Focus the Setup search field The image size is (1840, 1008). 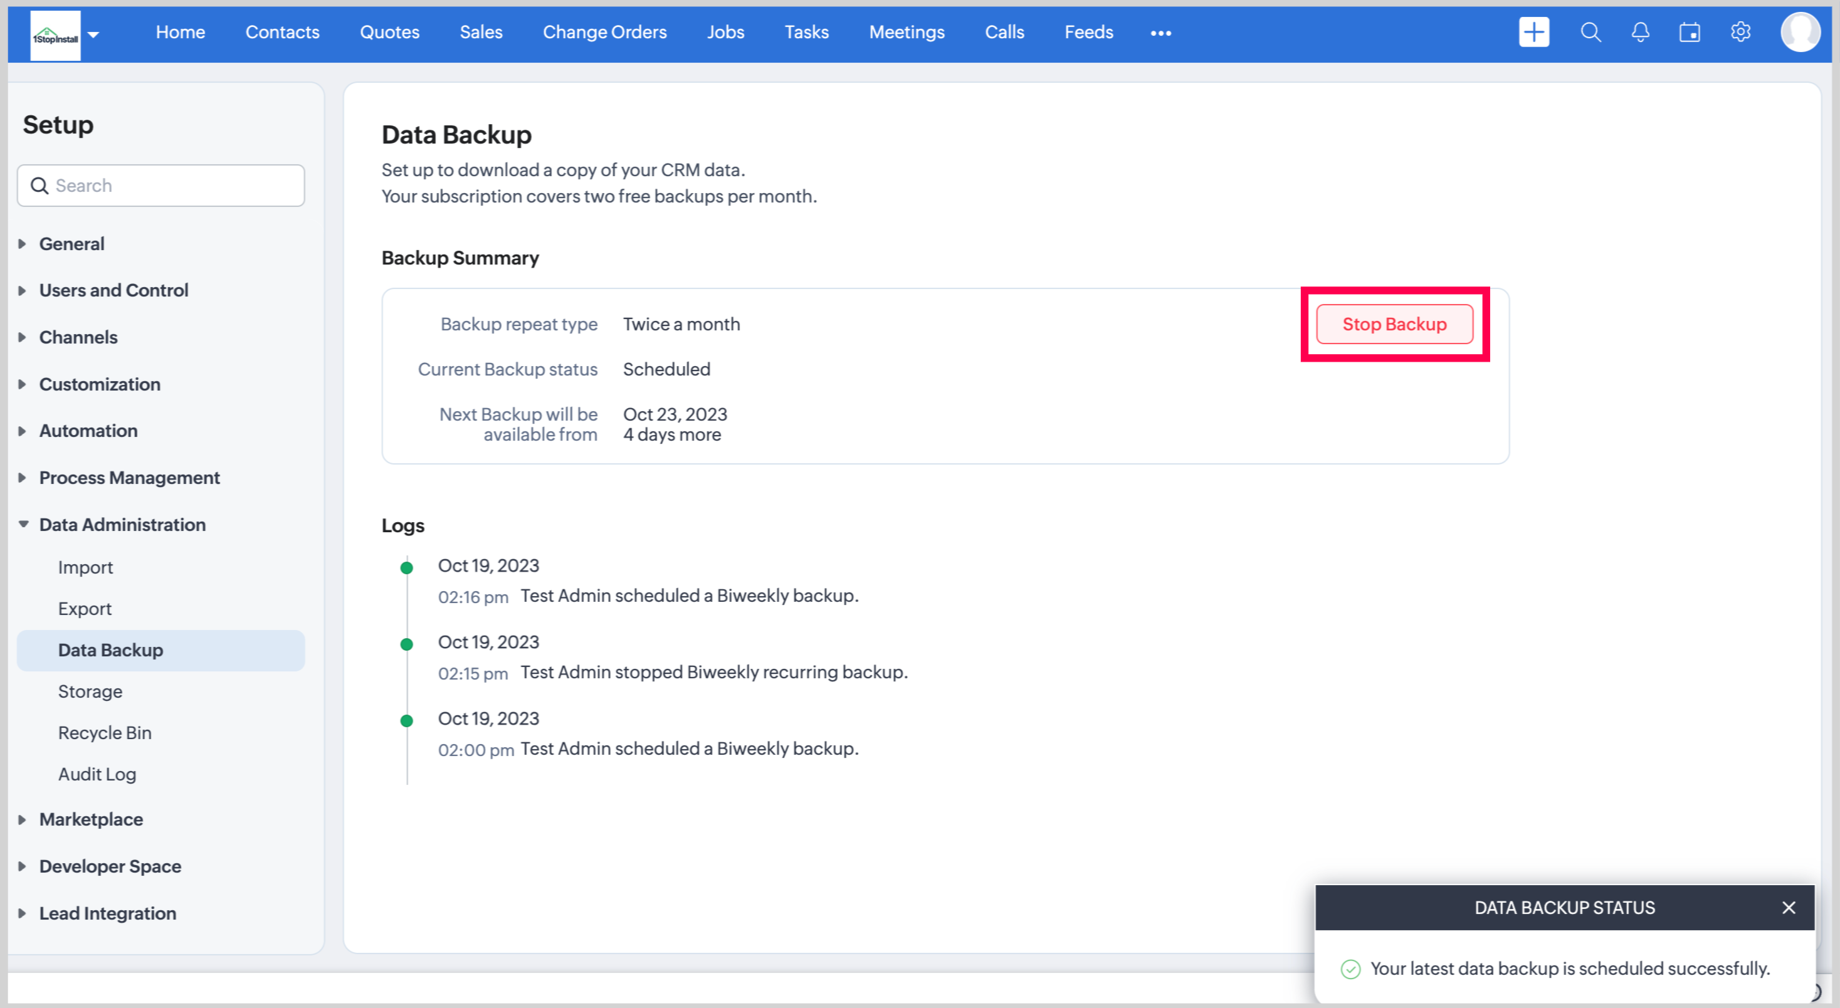click(171, 186)
